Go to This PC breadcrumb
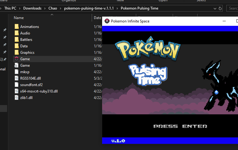 (x=10, y=8)
